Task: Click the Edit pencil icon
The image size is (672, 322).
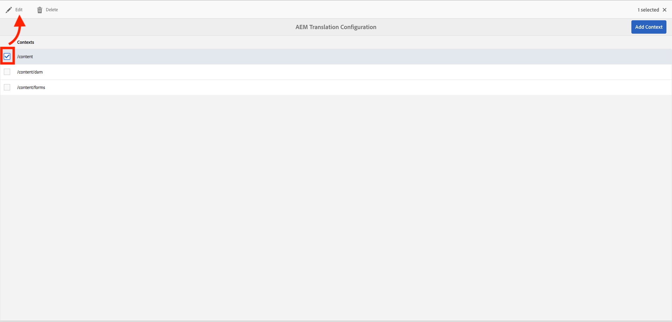Action: pos(9,10)
